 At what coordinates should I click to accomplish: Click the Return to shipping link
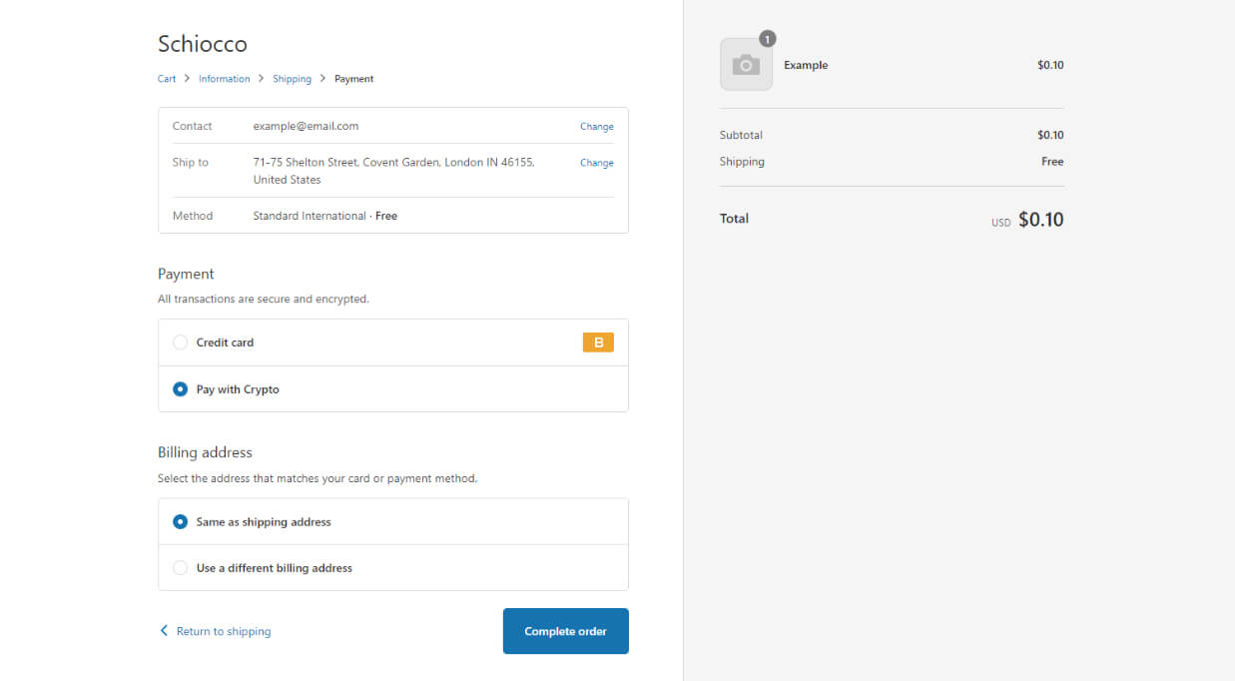[x=224, y=631]
